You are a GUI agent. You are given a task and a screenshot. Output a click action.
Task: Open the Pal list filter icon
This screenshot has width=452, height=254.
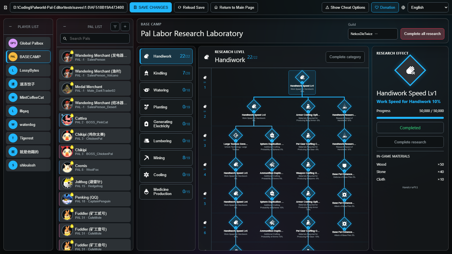[115, 27]
